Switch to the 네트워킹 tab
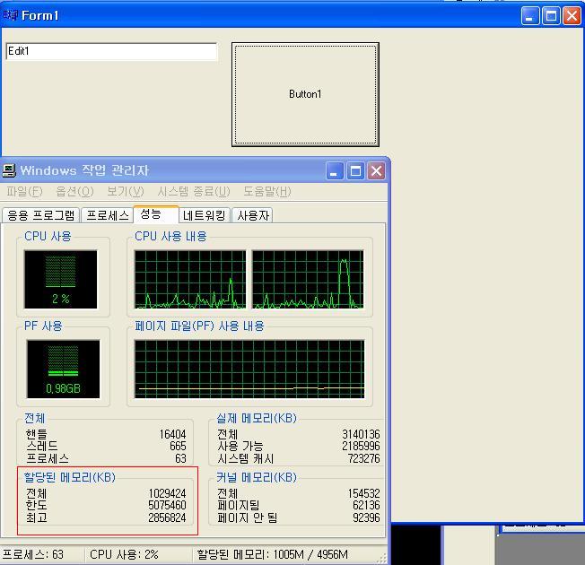585x565 pixels. click(205, 215)
